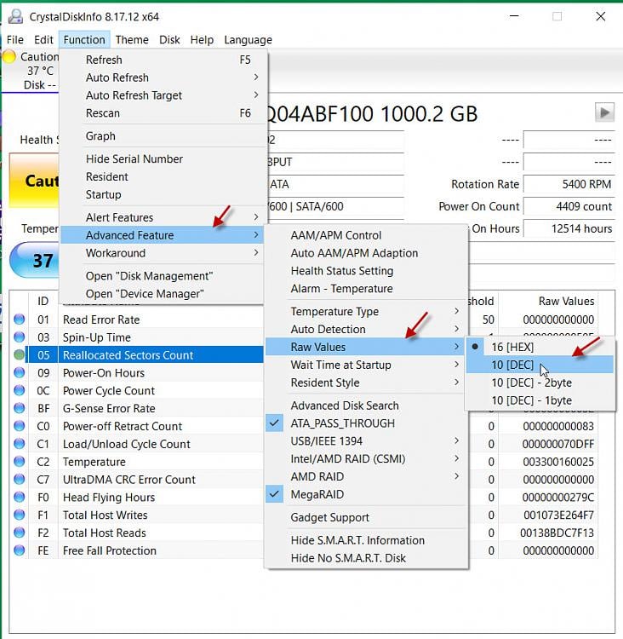Viewport: 623px width, 639px height.
Task: Expand the Wait Time at Startup submenu
Action: click(x=366, y=365)
